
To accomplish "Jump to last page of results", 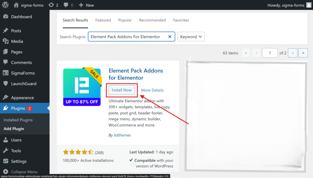I will tap(303, 53).
